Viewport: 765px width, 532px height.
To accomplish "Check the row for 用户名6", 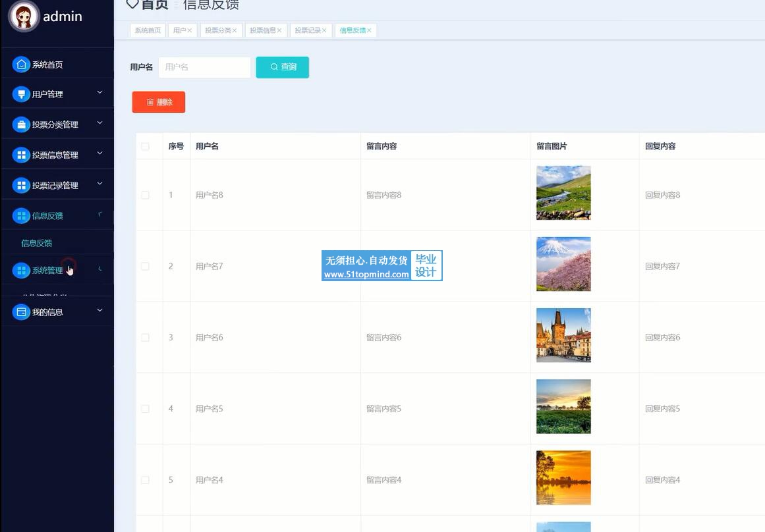I will [146, 337].
